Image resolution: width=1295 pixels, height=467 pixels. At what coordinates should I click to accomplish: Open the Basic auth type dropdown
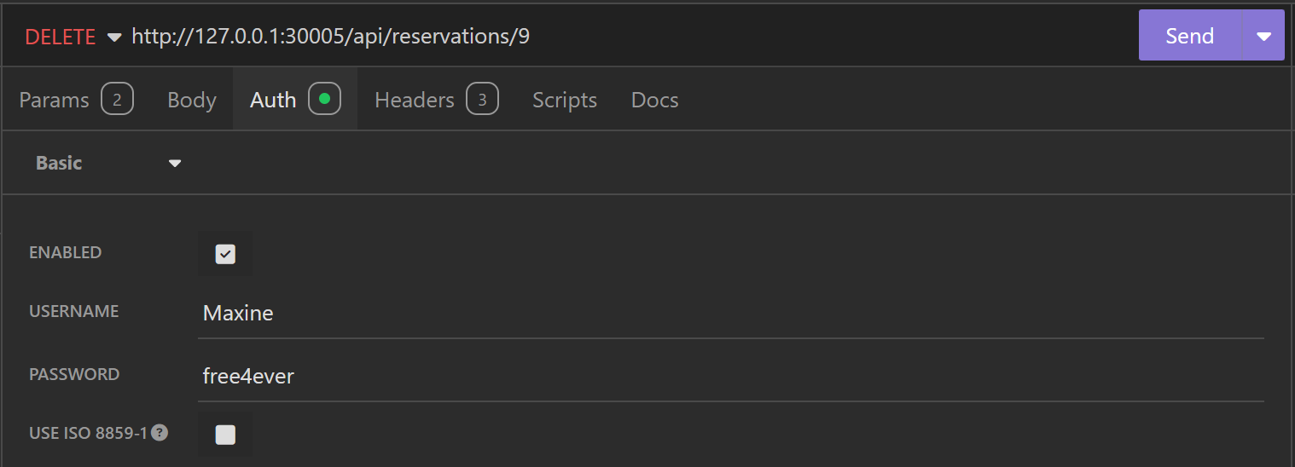108,163
